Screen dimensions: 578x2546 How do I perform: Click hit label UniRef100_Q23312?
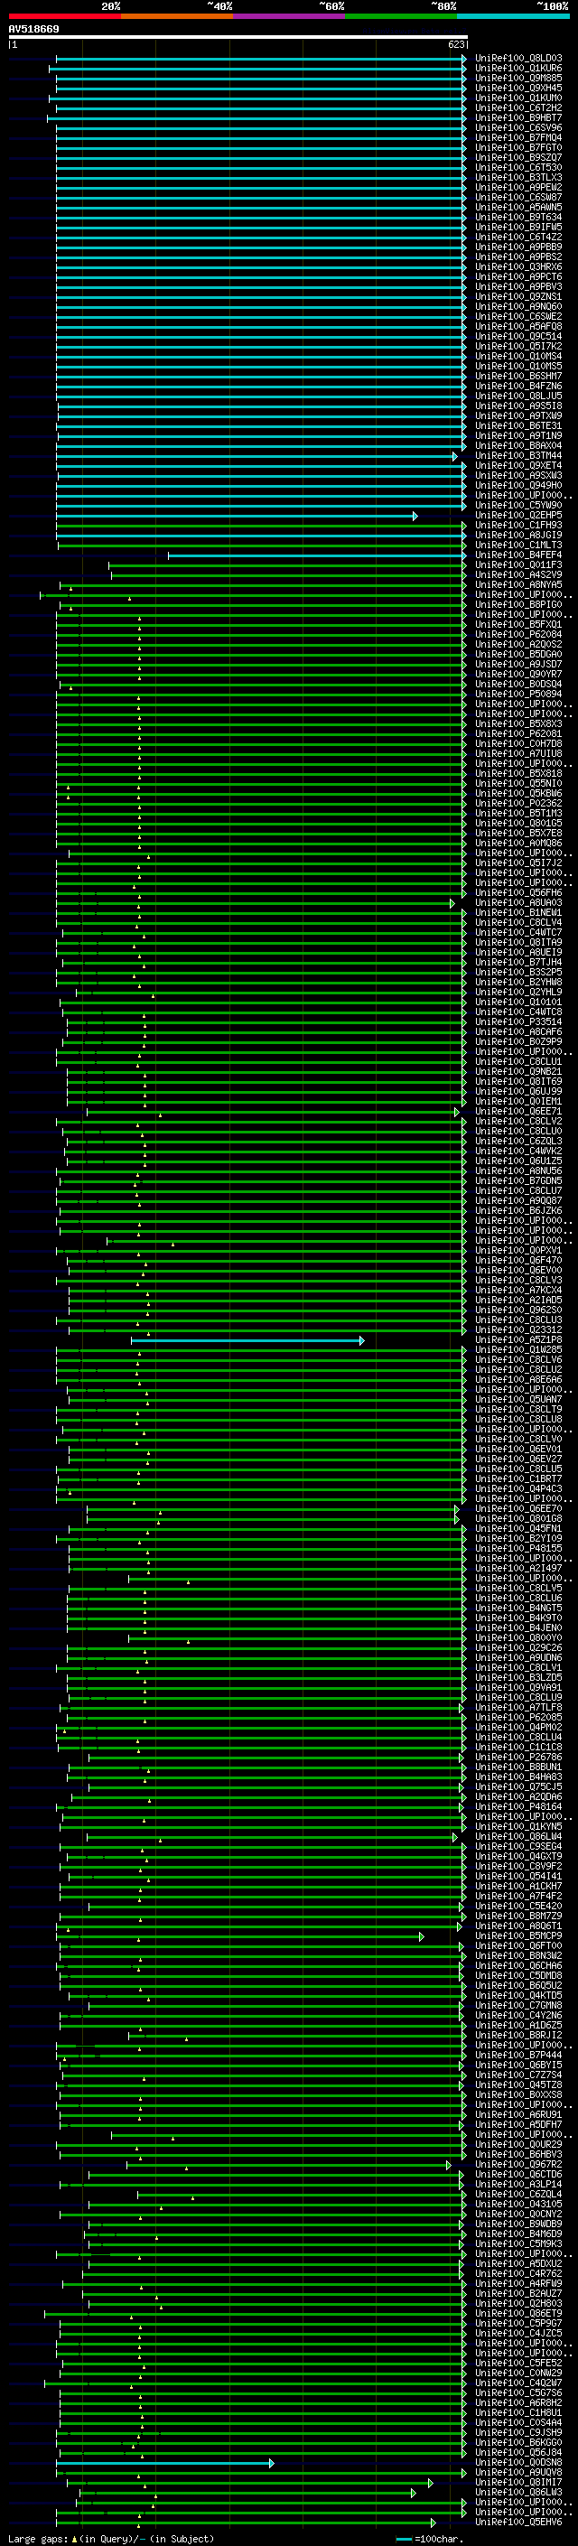click(x=517, y=1329)
